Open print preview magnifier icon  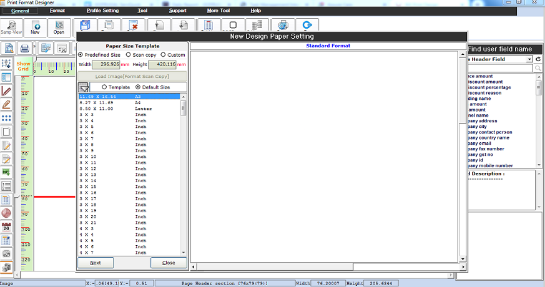[9, 48]
